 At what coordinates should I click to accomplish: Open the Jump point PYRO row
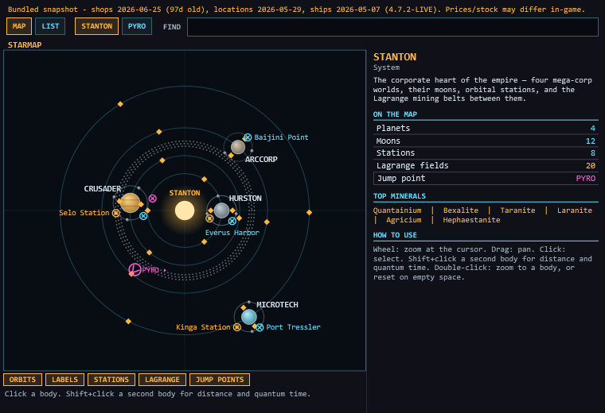[x=486, y=178]
